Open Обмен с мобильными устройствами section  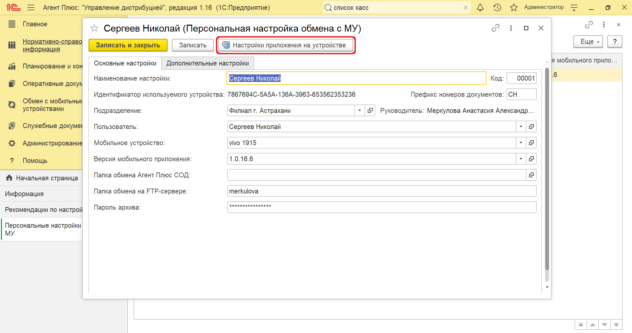tap(52, 105)
